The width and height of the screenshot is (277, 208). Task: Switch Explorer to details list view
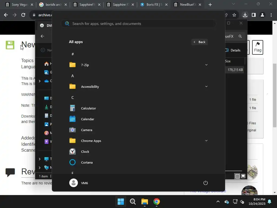point(237,176)
